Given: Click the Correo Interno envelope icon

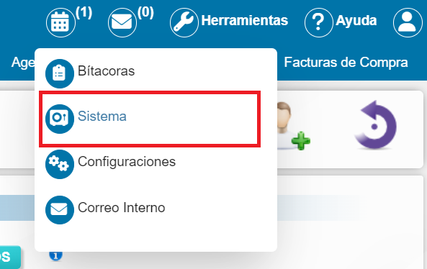Looking at the screenshot, I should [60, 210].
